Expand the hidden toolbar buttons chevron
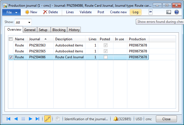The image size is (184, 125). coord(151,12)
